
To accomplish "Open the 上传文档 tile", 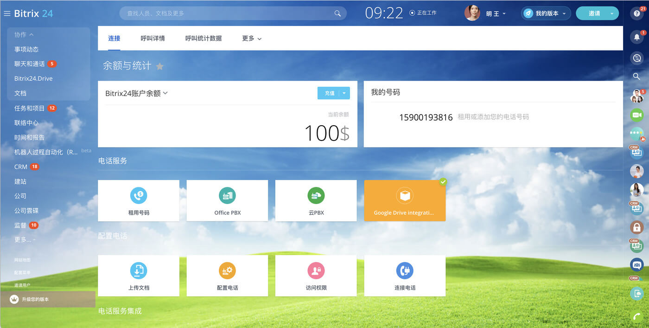I will (x=139, y=276).
